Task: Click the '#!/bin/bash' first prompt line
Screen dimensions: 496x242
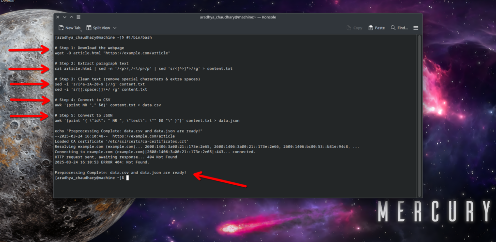Action: [x=103, y=37]
